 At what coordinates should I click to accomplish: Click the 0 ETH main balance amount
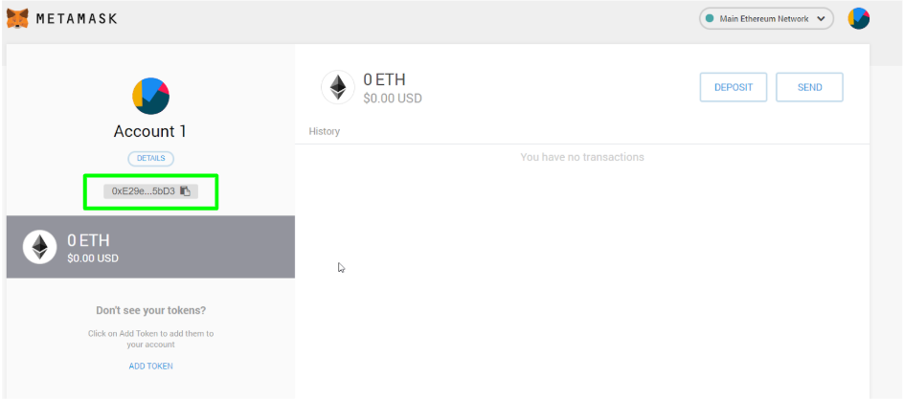point(385,79)
